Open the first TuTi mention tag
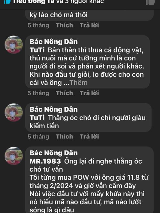 coord(37,50)
